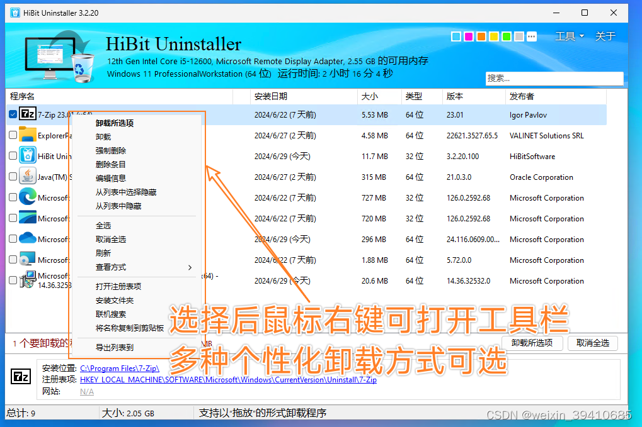Screen dimensions: 642x427
Task: Expand the 查看方式 submenu arrow
Action: click(190, 267)
